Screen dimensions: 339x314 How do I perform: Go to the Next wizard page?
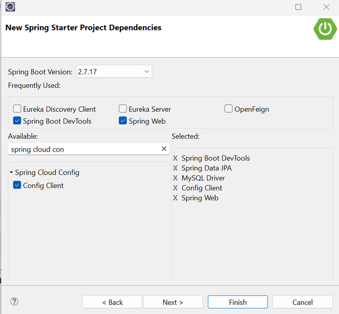[x=173, y=302]
